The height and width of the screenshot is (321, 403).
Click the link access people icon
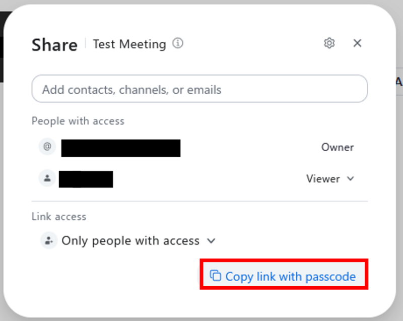coord(49,240)
